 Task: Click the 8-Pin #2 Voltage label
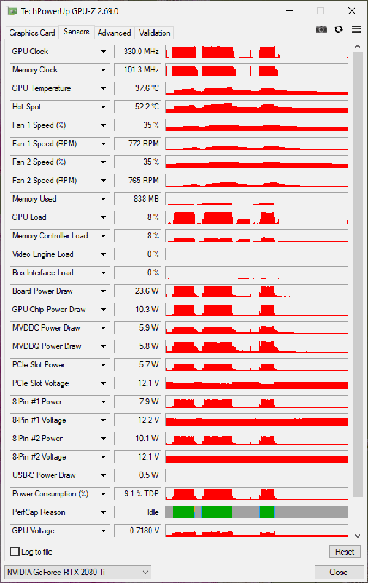(x=39, y=457)
